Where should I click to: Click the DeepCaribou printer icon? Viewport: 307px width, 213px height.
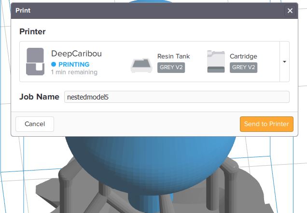[x=35, y=61]
